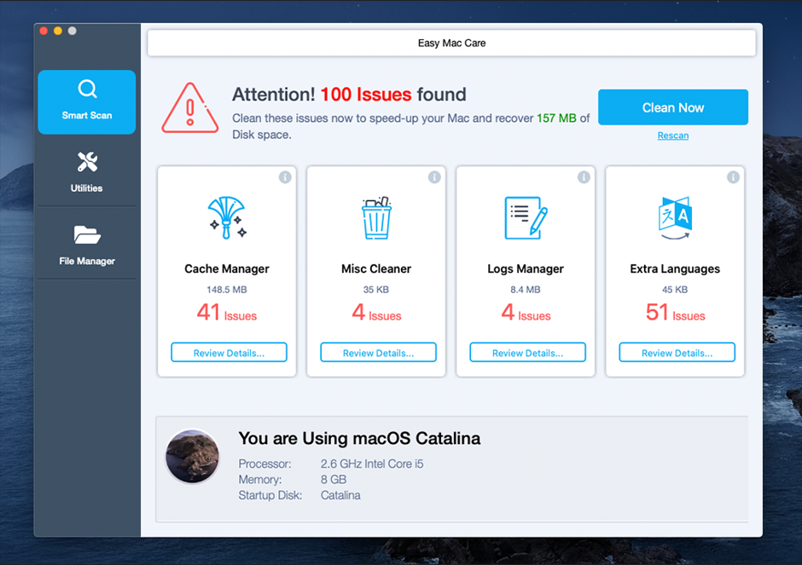Click the '8.4 MB' logs size
Image resolution: width=802 pixels, height=565 pixels.
(526, 290)
